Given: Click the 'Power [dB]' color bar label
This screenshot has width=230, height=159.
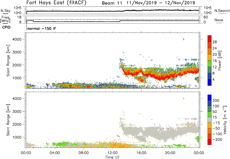Looking at the screenshot, I should [x=220, y=61].
